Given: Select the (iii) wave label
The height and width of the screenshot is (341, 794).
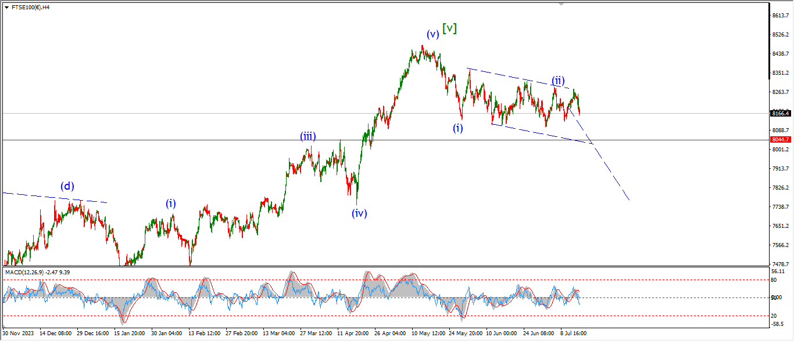Looking at the screenshot, I should (x=308, y=136).
